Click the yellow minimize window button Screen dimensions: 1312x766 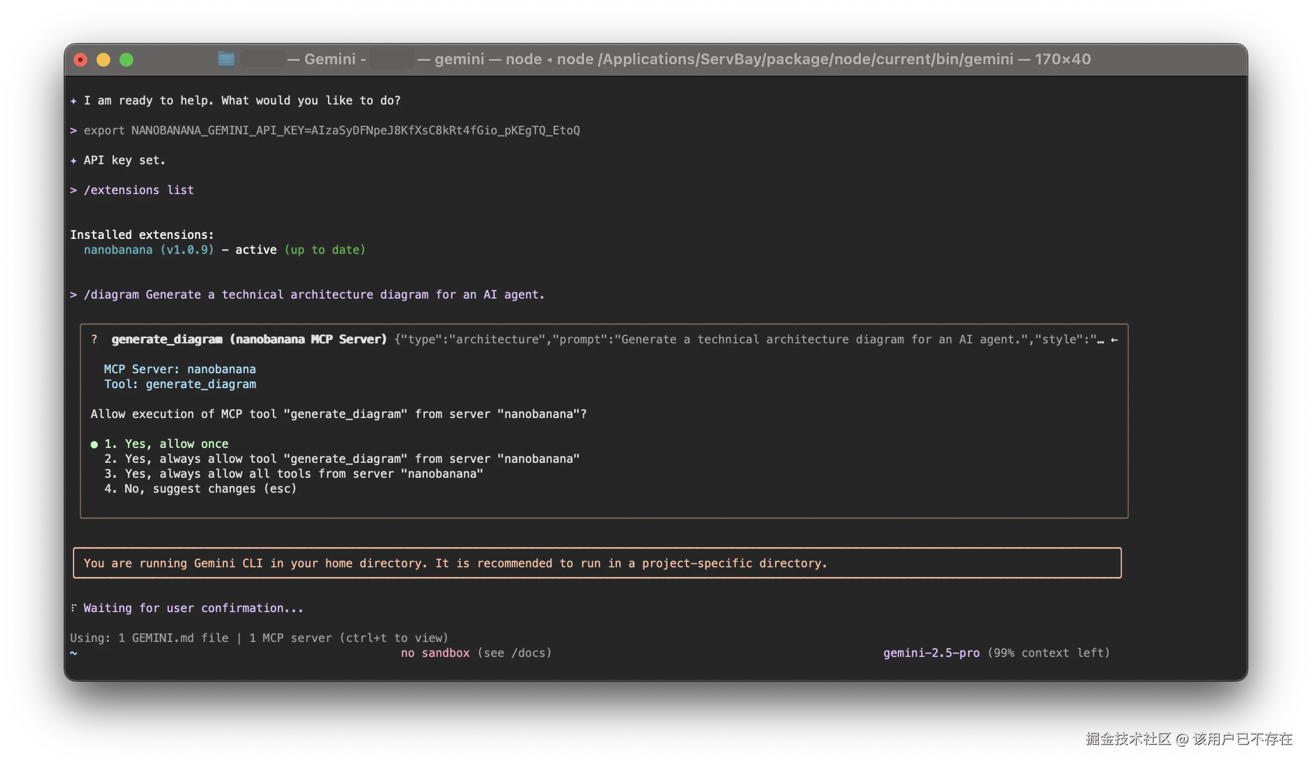point(103,60)
